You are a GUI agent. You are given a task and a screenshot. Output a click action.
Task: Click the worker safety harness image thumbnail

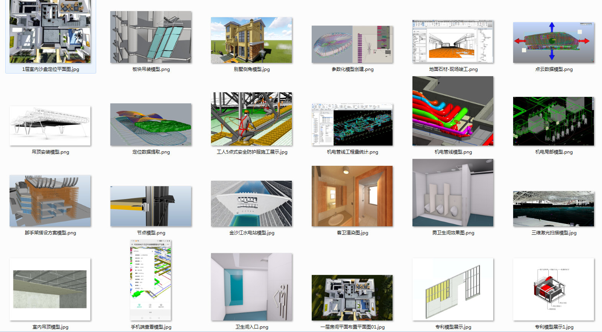(251, 119)
